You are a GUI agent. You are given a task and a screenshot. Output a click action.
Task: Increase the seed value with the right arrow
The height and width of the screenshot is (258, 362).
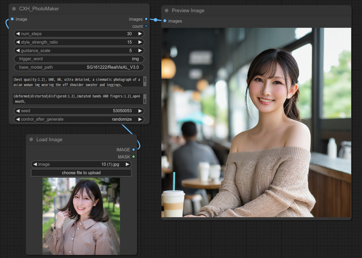click(140, 111)
